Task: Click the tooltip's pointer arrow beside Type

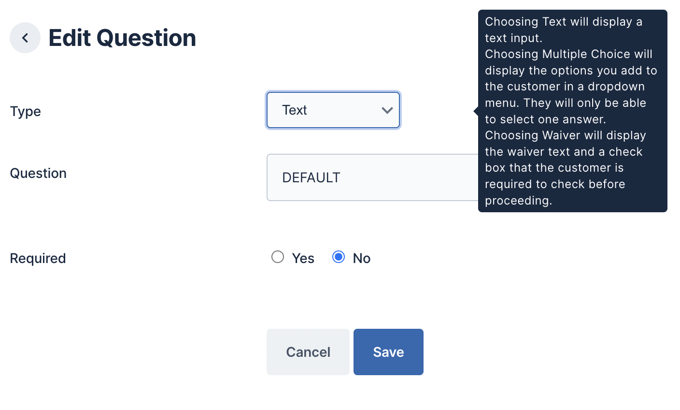Action: click(x=476, y=111)
